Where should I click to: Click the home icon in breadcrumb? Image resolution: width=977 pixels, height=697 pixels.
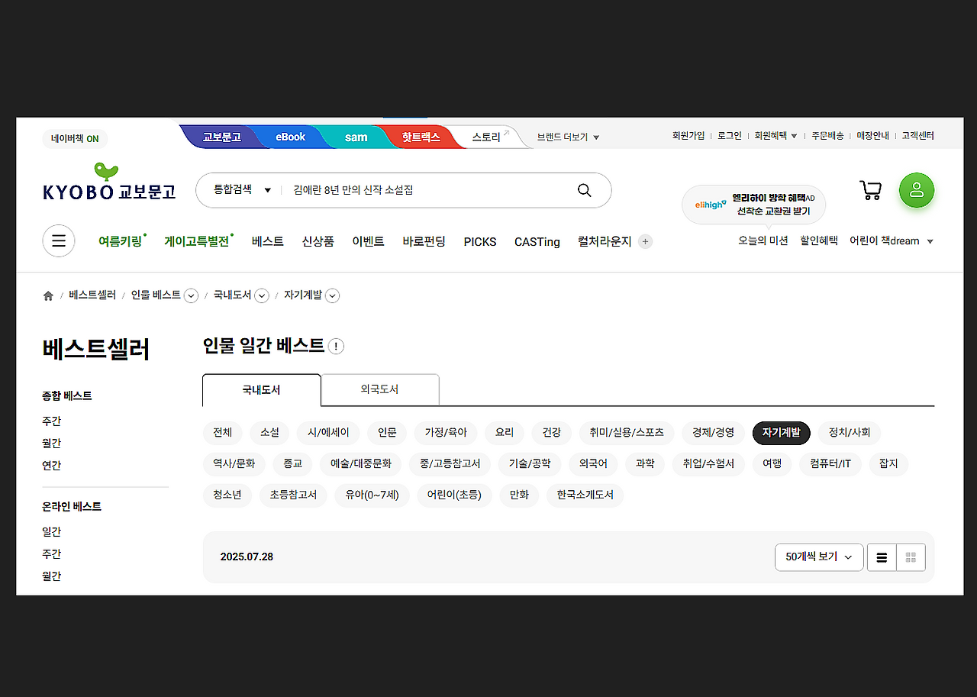pos(48,295)
